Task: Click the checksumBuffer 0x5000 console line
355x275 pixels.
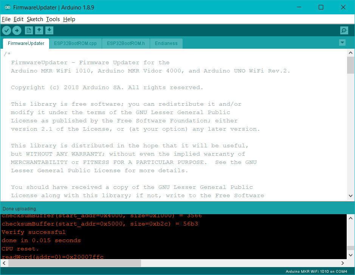Action: coord(99,224)
